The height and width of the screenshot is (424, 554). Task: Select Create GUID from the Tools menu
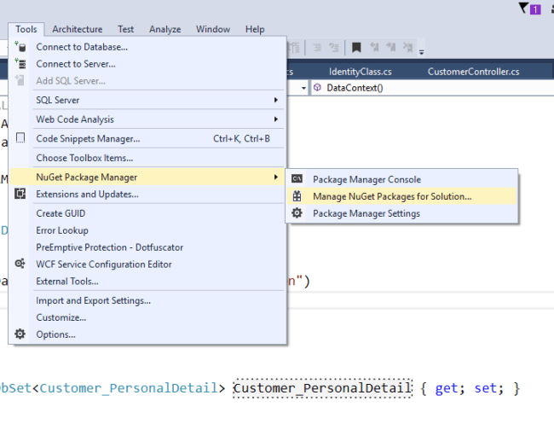(x=61, y=213)
